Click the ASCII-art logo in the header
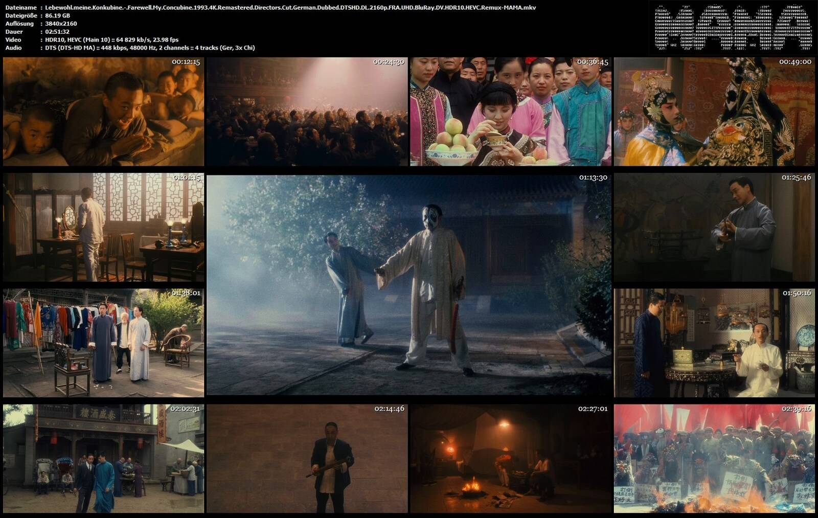The image size is (818, 518). coord(733,28)
